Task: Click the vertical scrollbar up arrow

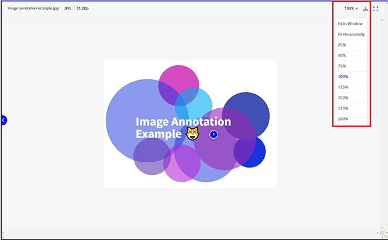Action: (x=383, y=20)
